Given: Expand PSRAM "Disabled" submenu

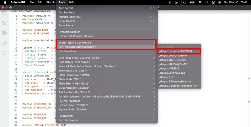Looking at the screenshot, I should (x=107, y=101).
